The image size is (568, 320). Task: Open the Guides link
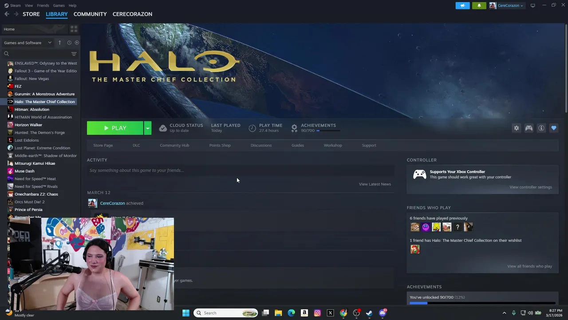click(x=298, y=145)
